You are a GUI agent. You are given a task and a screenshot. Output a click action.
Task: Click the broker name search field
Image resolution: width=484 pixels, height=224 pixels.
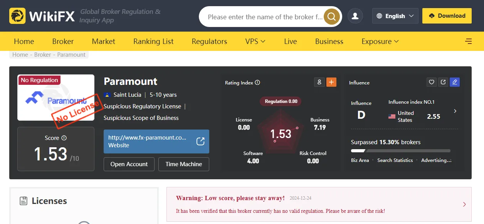tap(265, 17)
